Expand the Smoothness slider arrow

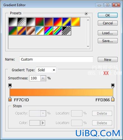pos(43,78)
